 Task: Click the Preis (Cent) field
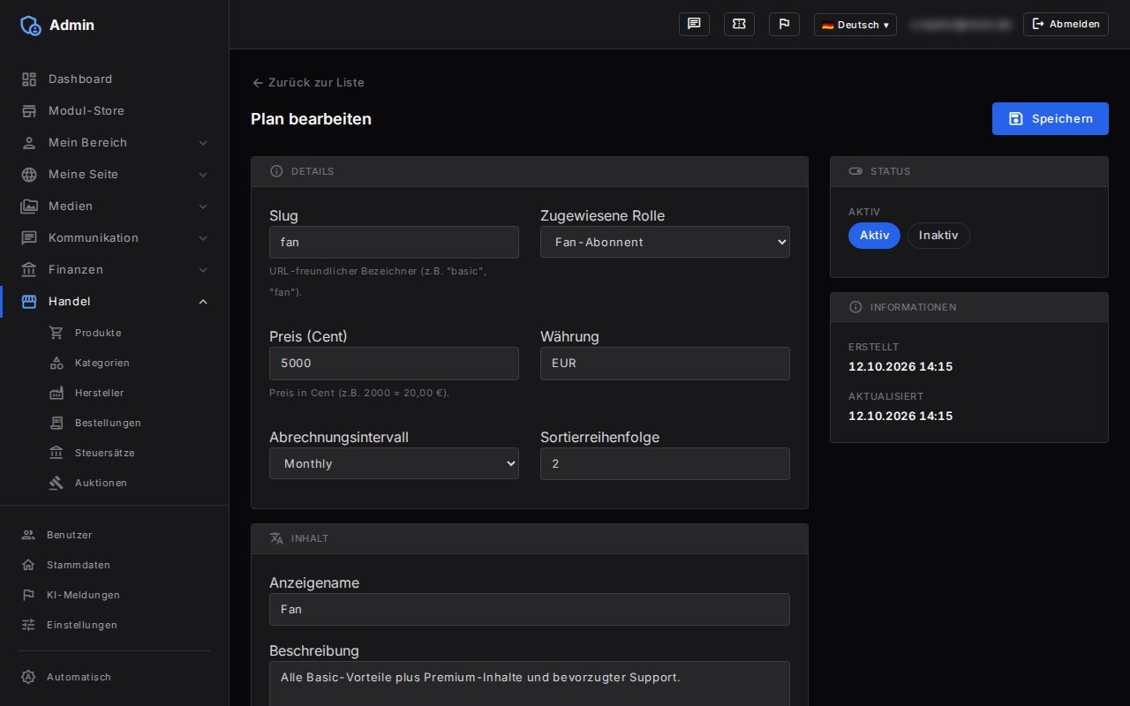point(394,363)
